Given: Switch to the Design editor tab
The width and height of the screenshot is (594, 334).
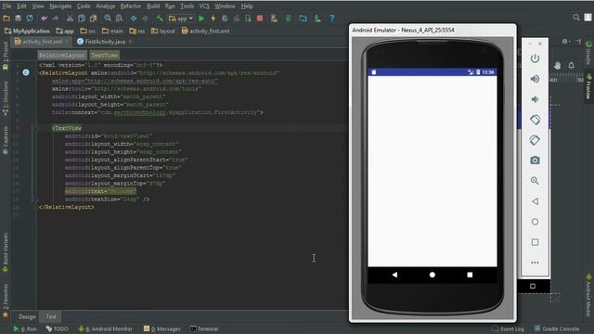Looking at the screenshot, I should point(27,316).
